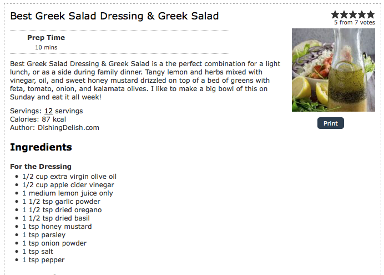Click the second rating star
This screenshot has width=384, height=275.
(345, 14)
